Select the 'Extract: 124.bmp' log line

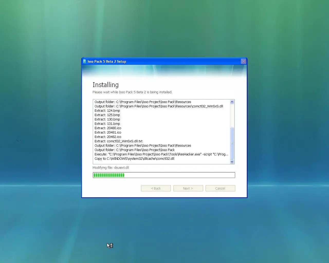pos(107,111)
